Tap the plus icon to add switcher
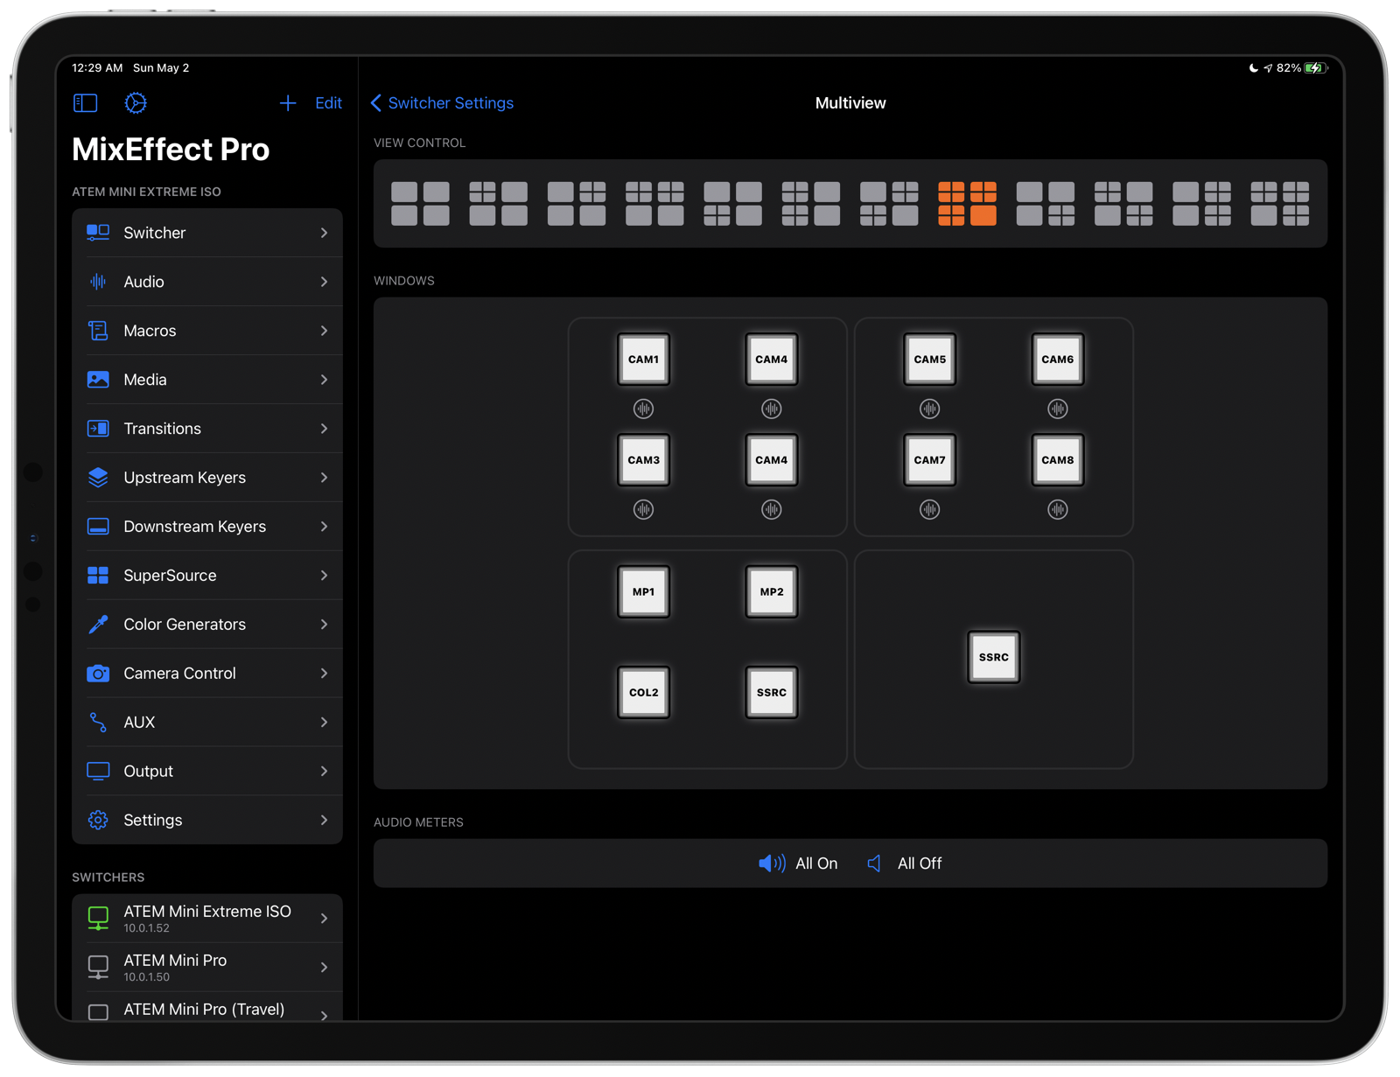The height and width of the screenshot is (1077, 1400). tap(288, 103)
